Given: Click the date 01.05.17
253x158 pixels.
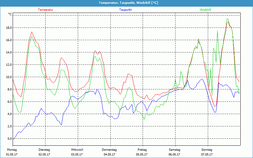Looking at the screenshot, I should pos(12,155).
